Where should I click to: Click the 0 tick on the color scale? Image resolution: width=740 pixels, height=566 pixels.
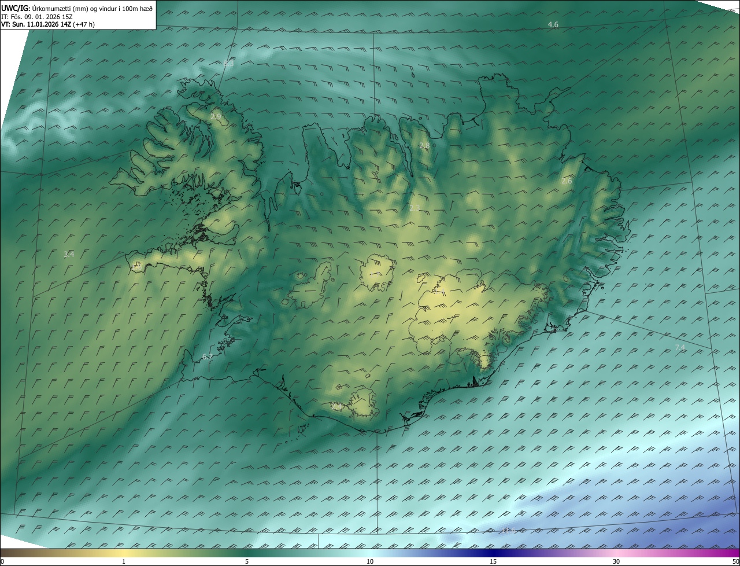point(2,561)
